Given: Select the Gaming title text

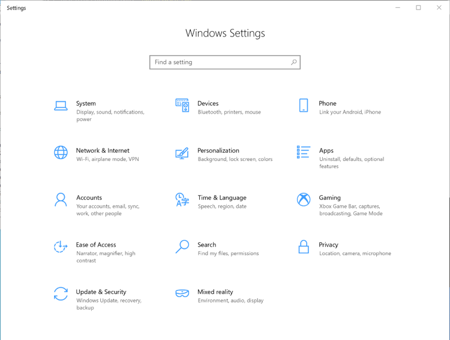Looking at the screenshot, I should click(x=329, y=198).
